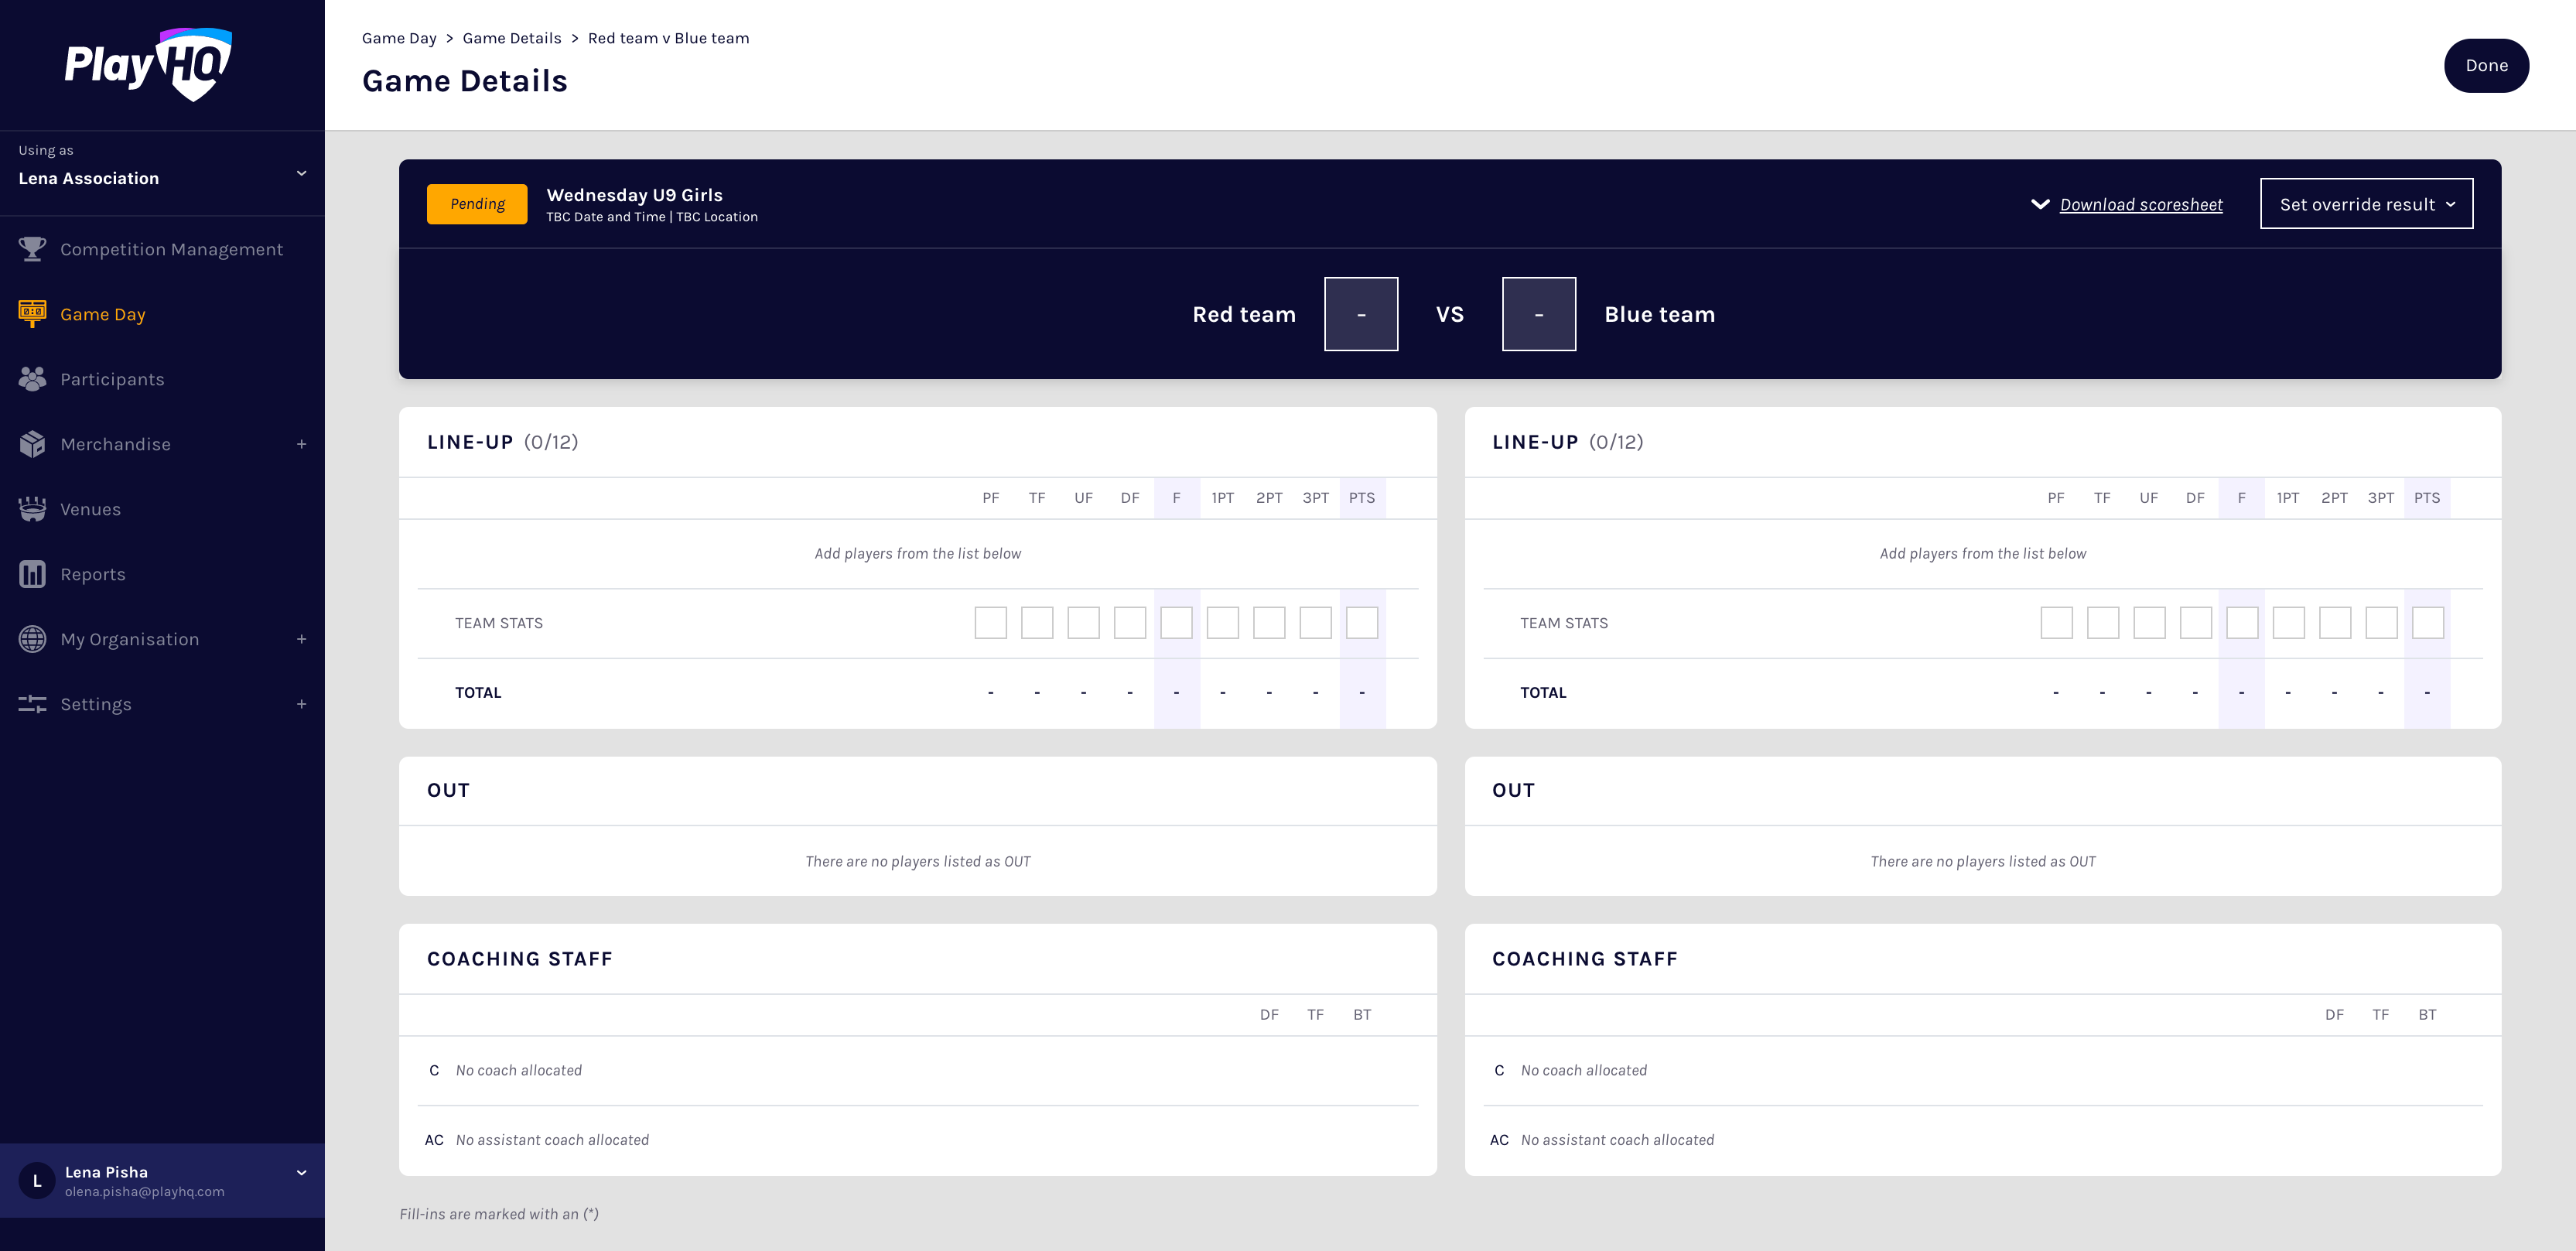Click the My Organisation globe icon

pos(32,639)
